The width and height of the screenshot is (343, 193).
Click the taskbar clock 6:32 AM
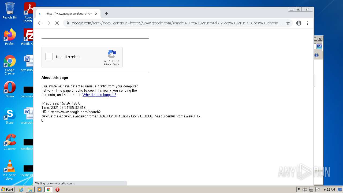tap(329, 190)
